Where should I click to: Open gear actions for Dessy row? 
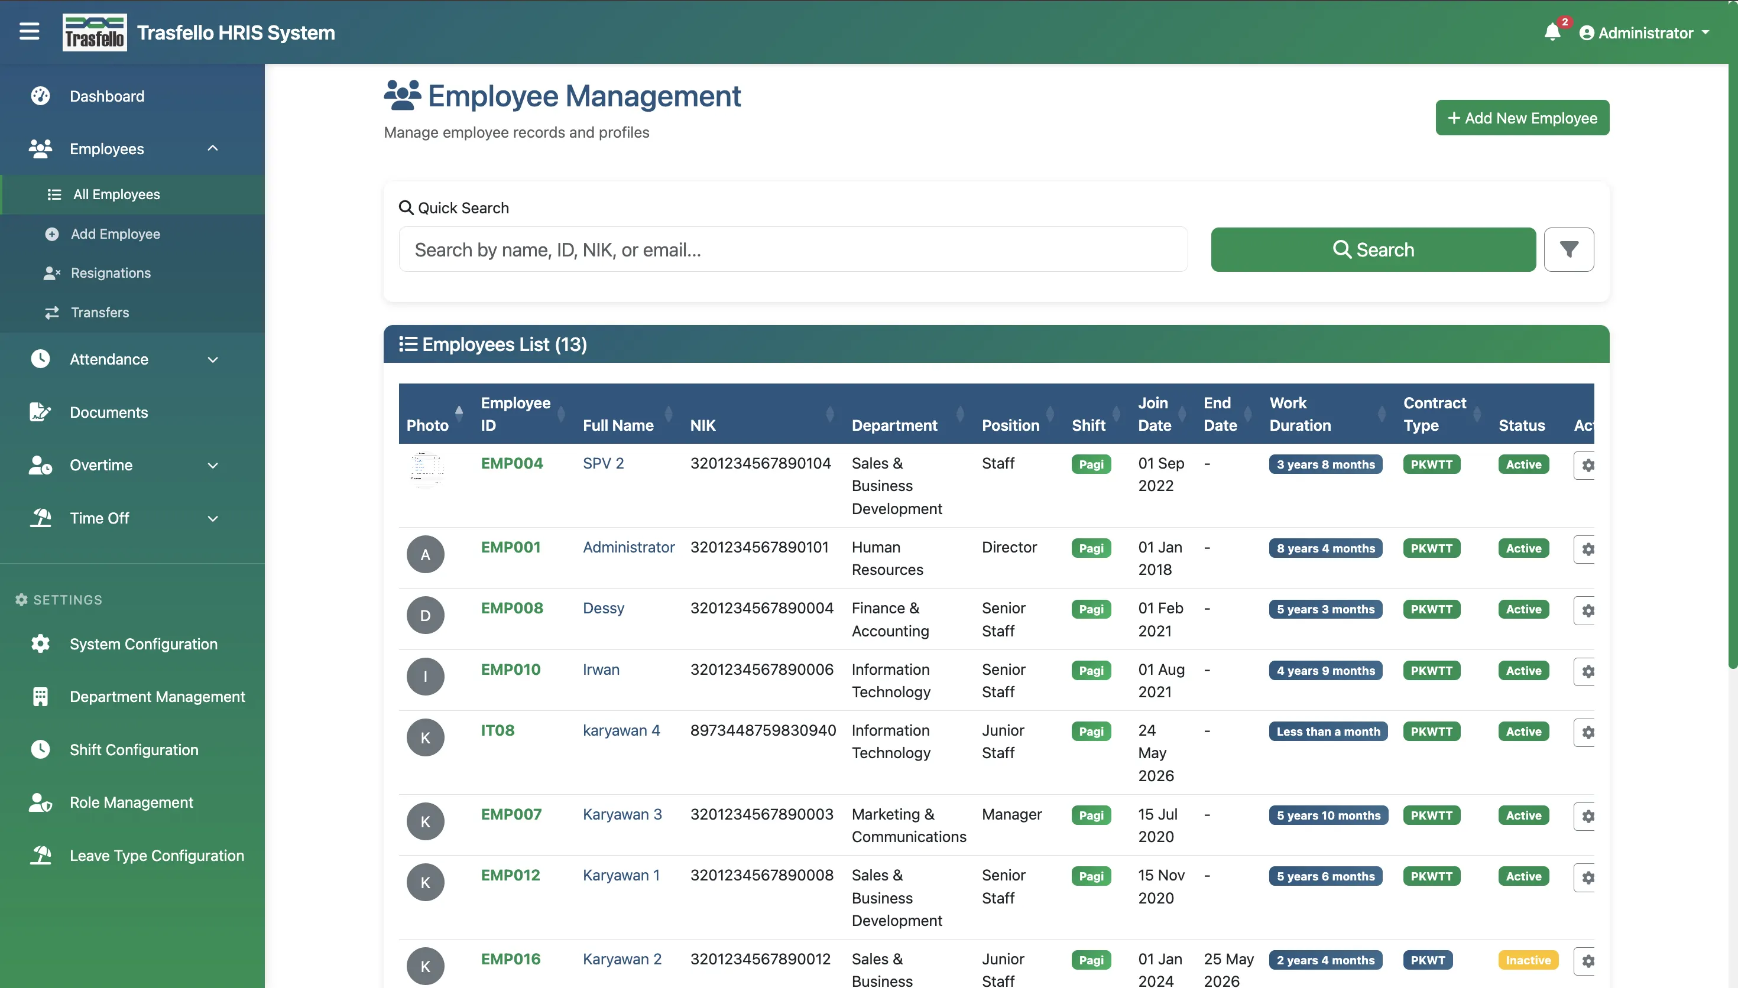point(1587,611)
